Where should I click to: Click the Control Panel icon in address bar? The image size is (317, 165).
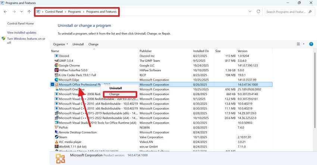click(x=38, y=12)
